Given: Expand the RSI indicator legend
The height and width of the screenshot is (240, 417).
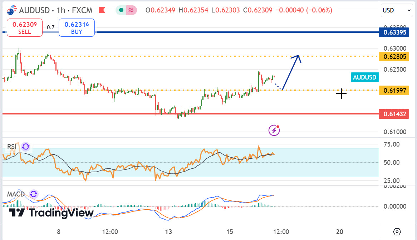Looking at the screenshot, I should [x=11, y=147].
